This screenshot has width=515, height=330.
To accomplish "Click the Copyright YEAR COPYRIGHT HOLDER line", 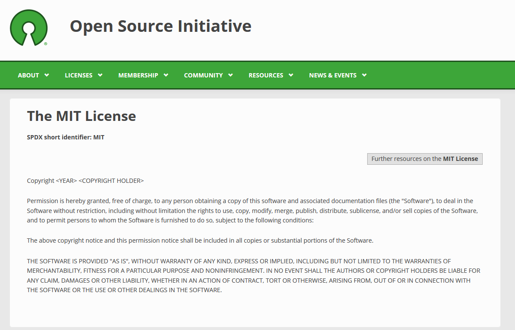I will click(x=85, y=181).
